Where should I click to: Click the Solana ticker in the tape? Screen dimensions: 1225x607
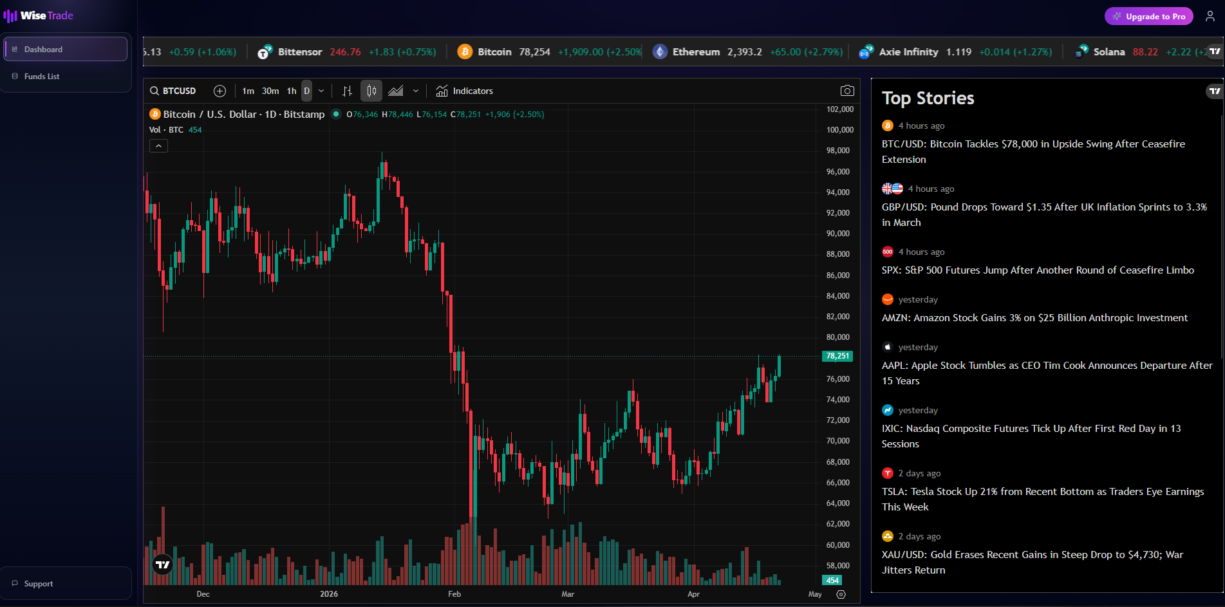coord(1139,51)
